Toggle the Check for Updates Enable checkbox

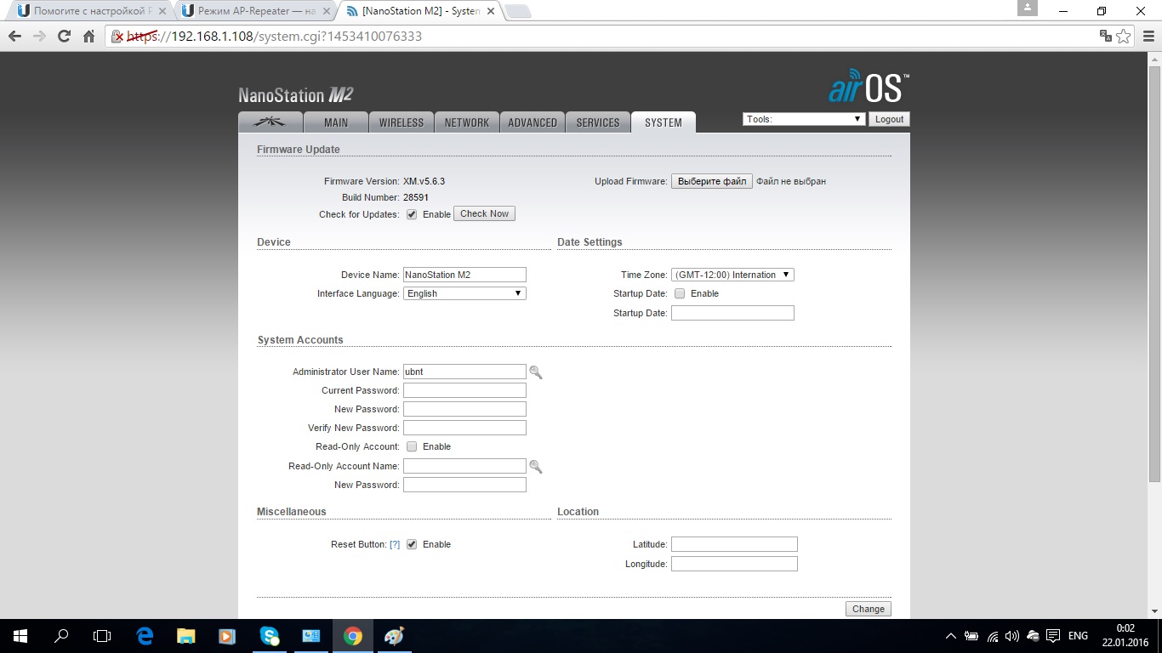[412, 214]
